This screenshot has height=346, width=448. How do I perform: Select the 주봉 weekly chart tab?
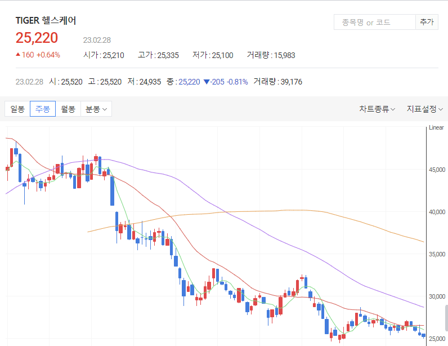click(43, 109)
